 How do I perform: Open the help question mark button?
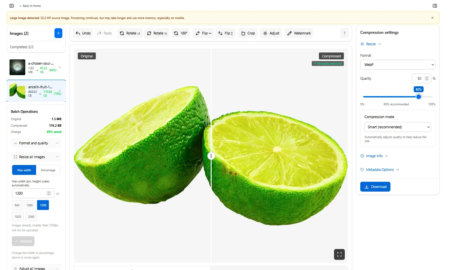[344, 33]
